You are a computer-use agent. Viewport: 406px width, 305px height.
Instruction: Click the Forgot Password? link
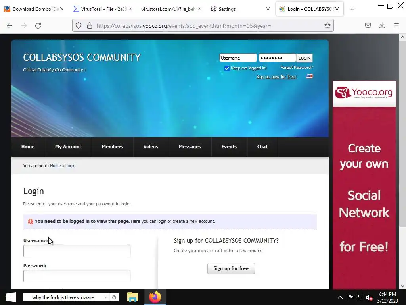[x=297, y=68]
